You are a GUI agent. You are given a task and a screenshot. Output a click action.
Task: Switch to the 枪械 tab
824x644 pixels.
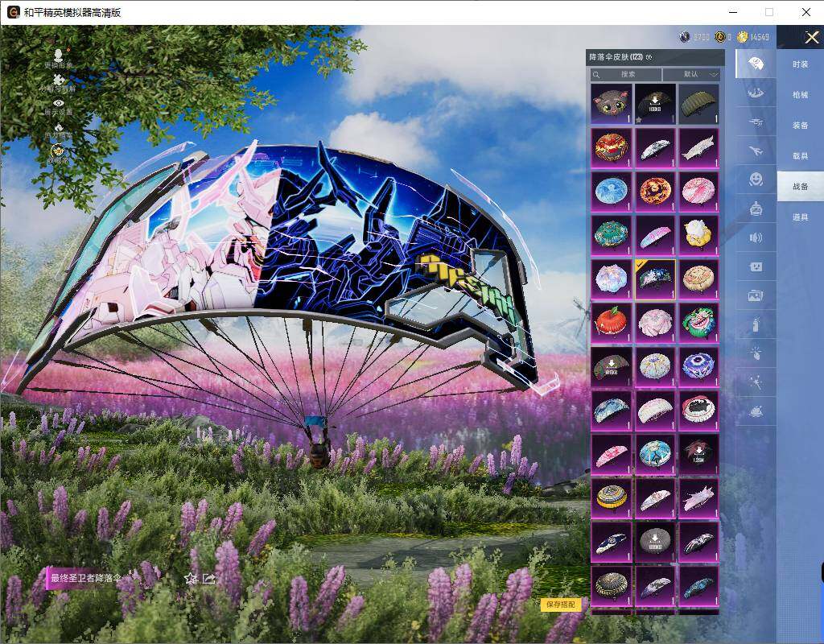(801, 95)
